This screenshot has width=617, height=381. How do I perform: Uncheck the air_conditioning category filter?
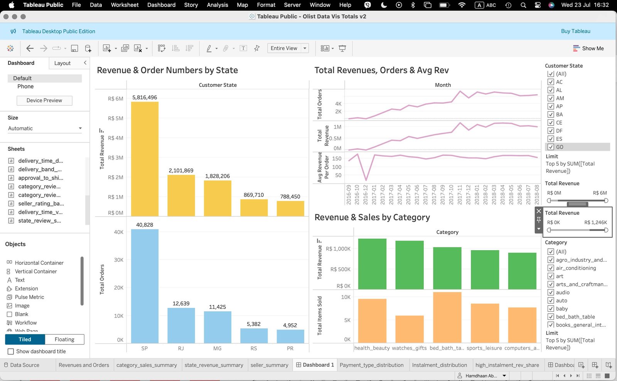[x=551, y=268]
